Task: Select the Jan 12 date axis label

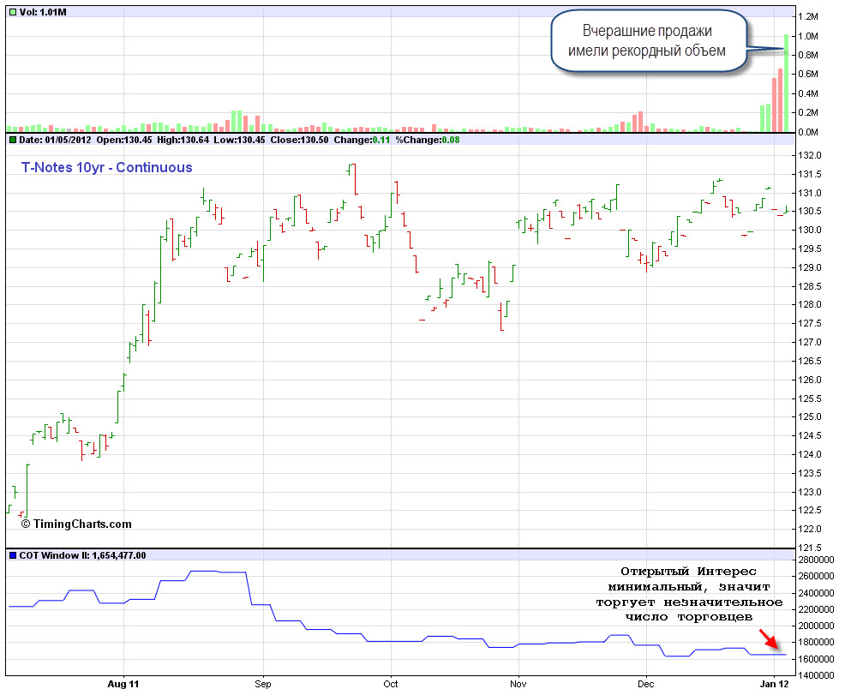Action: 775,684
